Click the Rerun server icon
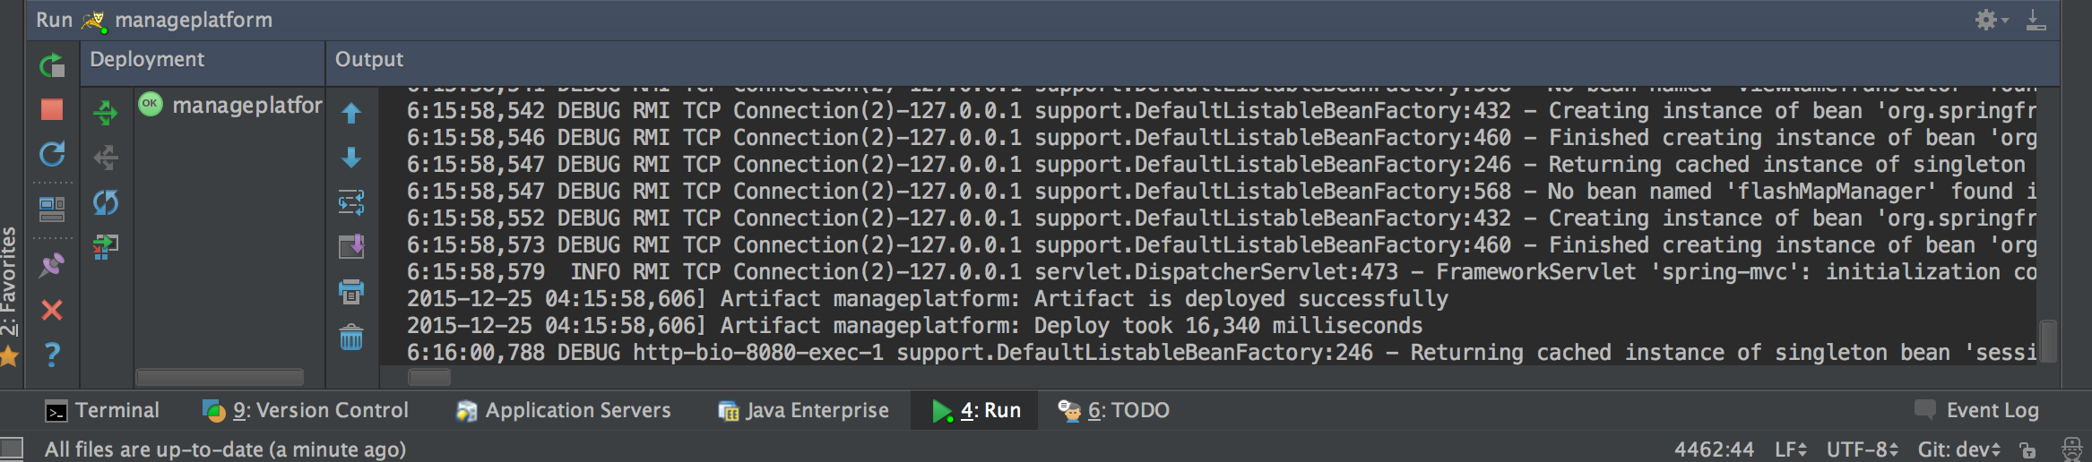This screenshot has width=2092, height=462. 52,65
